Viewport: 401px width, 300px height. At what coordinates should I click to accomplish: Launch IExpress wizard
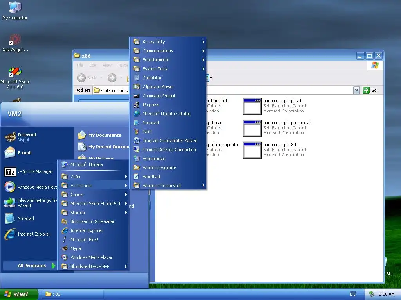(168, 105)
